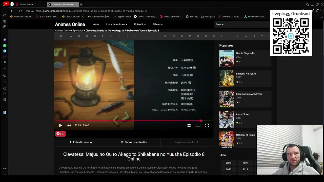Select year 2022 filter

(x=245, y=163)
